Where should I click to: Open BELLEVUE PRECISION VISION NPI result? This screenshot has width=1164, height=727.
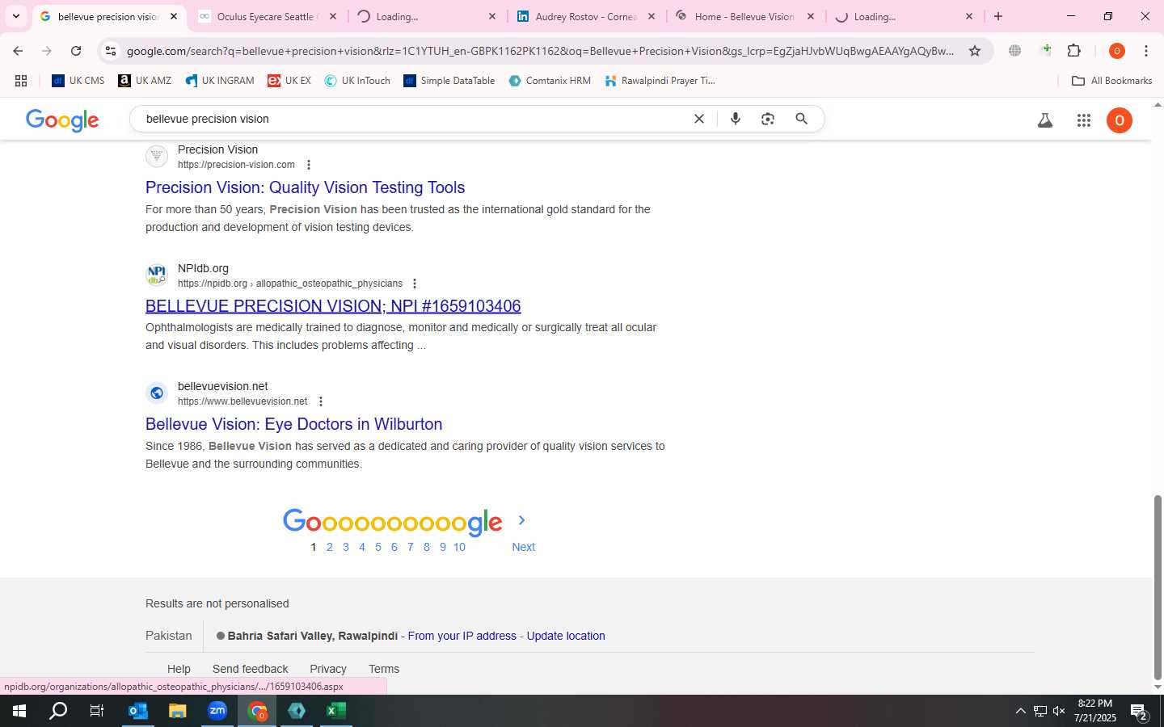point(333,306)
